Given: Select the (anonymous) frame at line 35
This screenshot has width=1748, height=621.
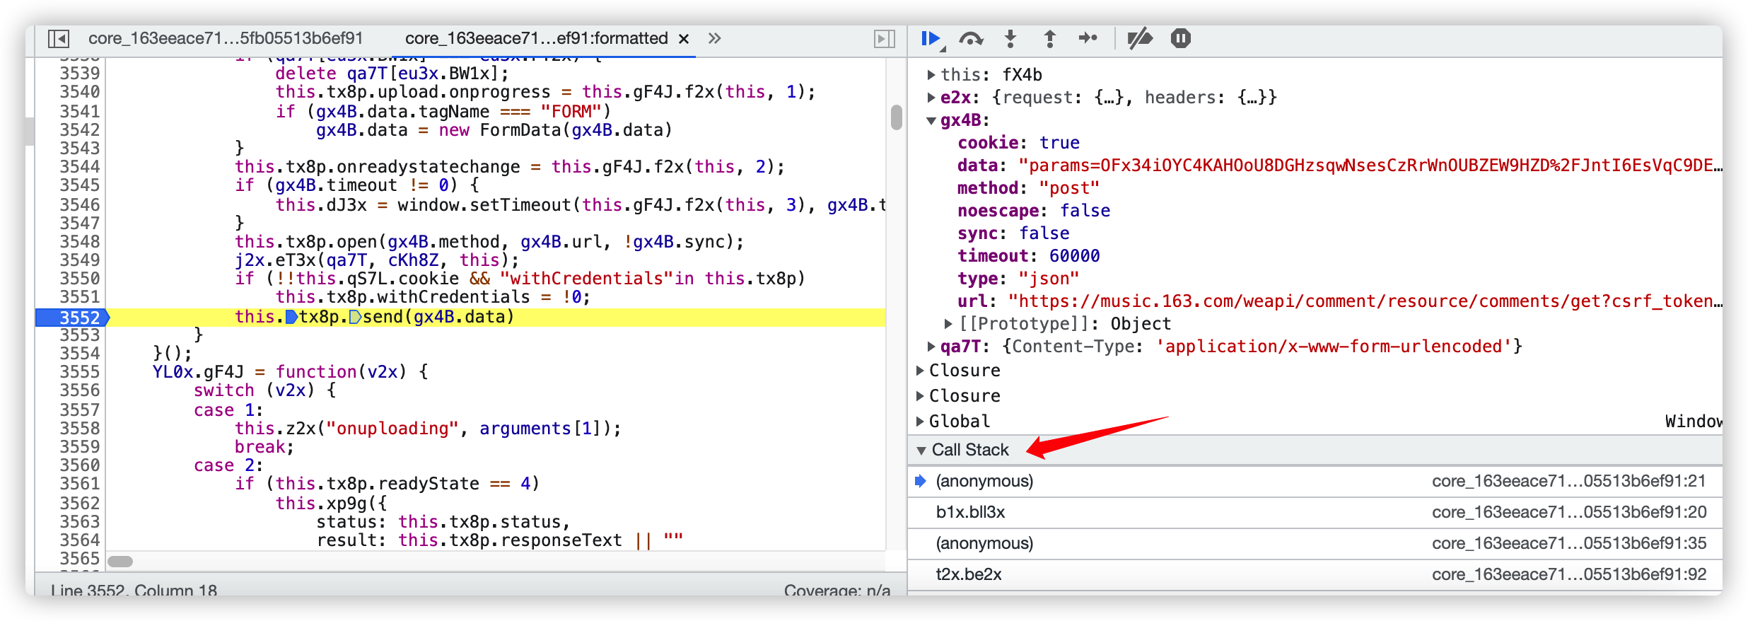Looking at the screenshot, I should 1315,543.
